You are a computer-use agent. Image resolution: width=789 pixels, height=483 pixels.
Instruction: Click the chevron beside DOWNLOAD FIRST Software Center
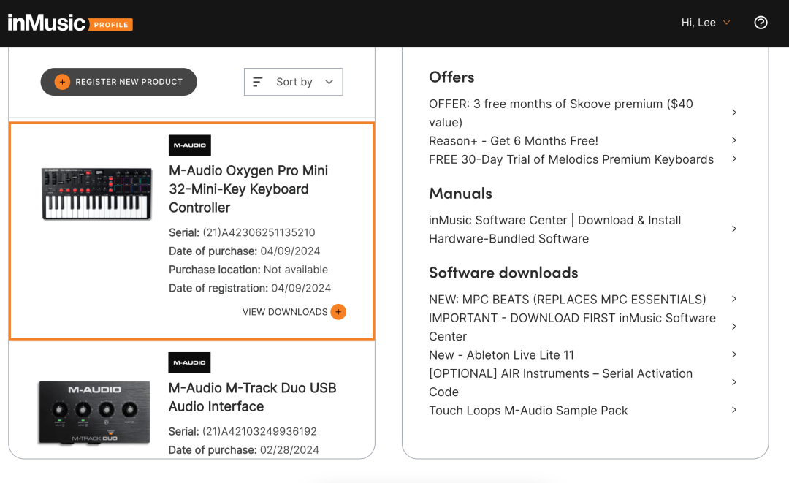tap(734, 326)
